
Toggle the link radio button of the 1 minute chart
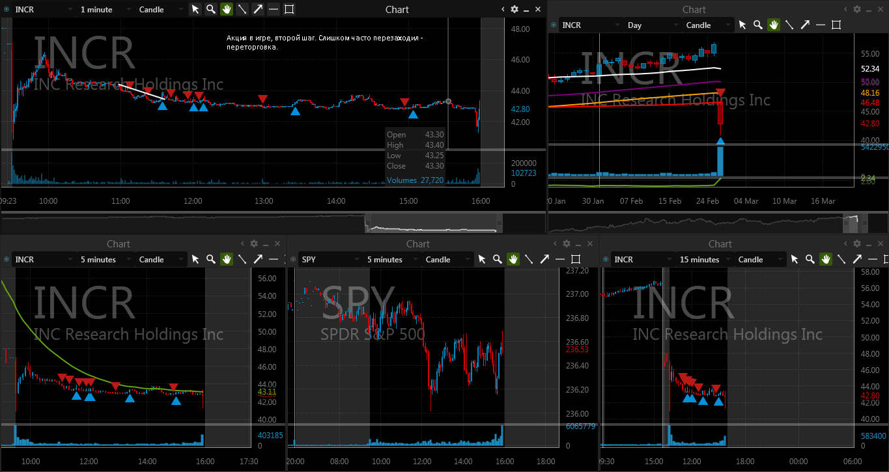(x=6, y=9)
